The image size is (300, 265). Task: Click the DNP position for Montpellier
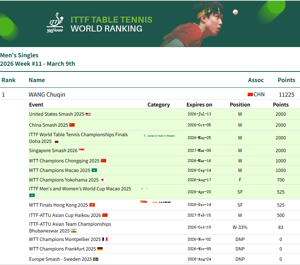240,239
